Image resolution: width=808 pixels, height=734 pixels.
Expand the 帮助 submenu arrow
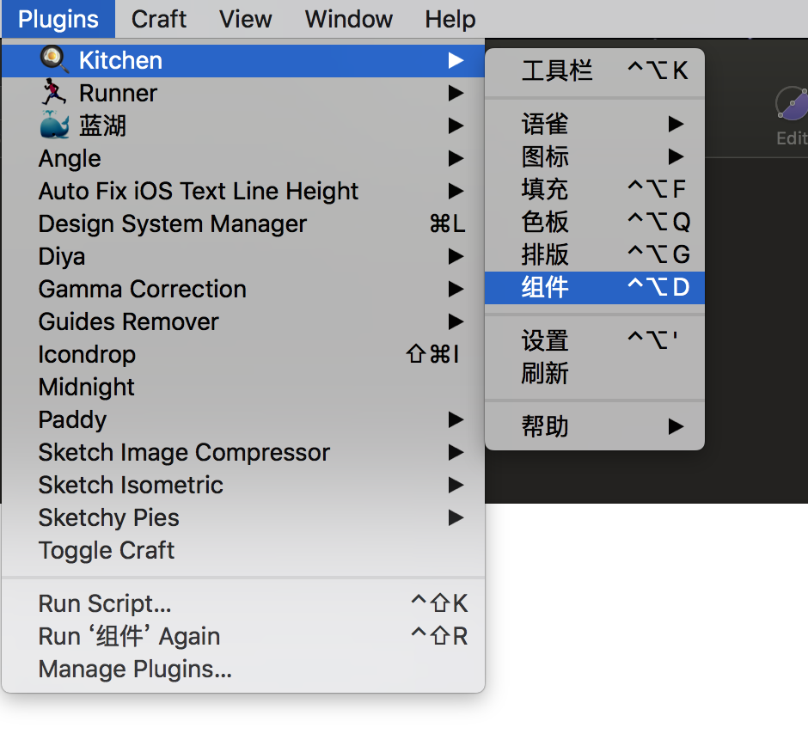[676, 426]
